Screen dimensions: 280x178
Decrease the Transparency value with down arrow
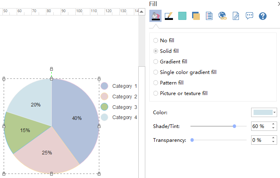(x=274, y=142)
